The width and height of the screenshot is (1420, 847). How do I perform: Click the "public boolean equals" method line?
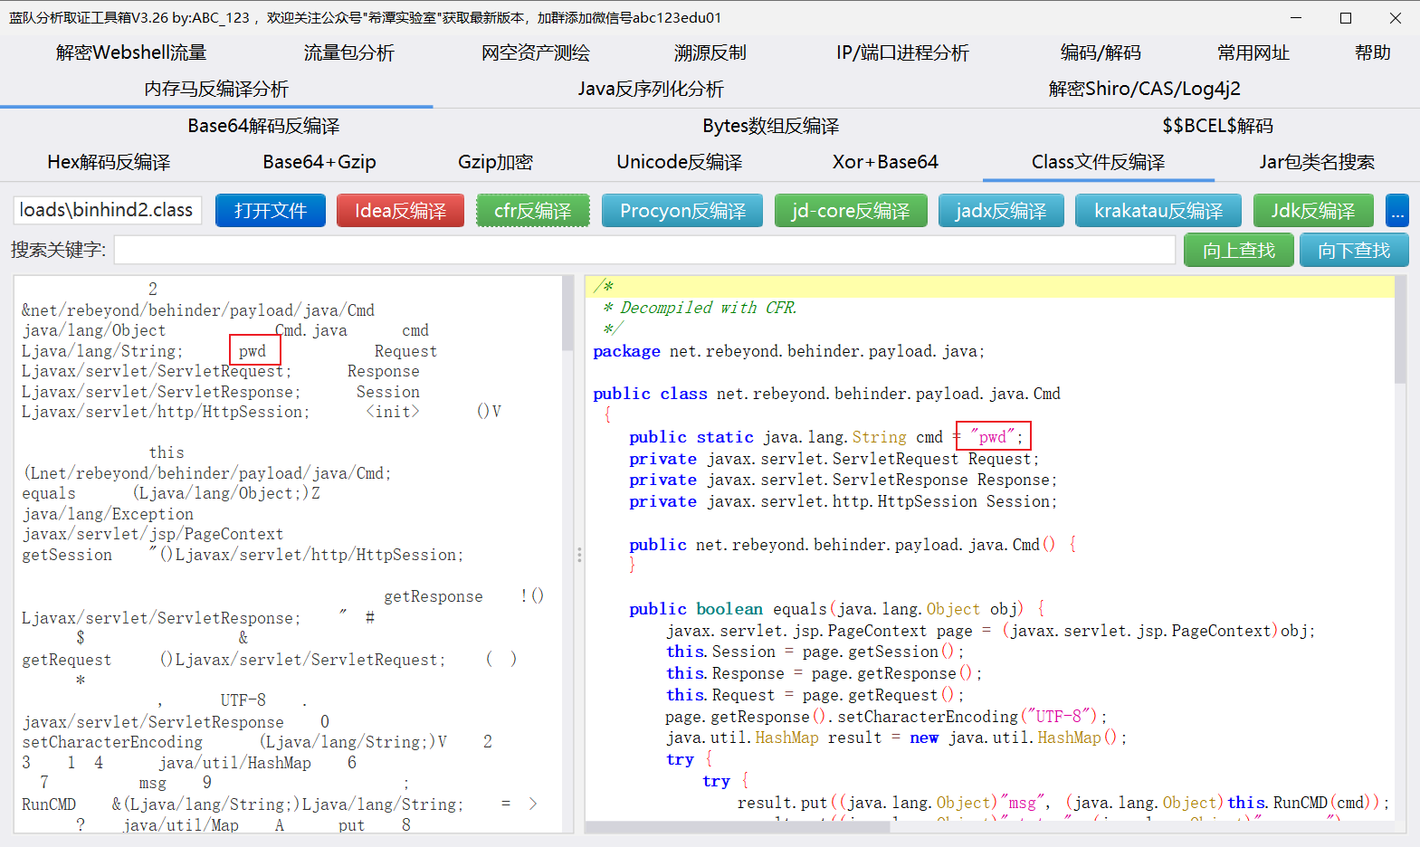[x=837, y=609]
